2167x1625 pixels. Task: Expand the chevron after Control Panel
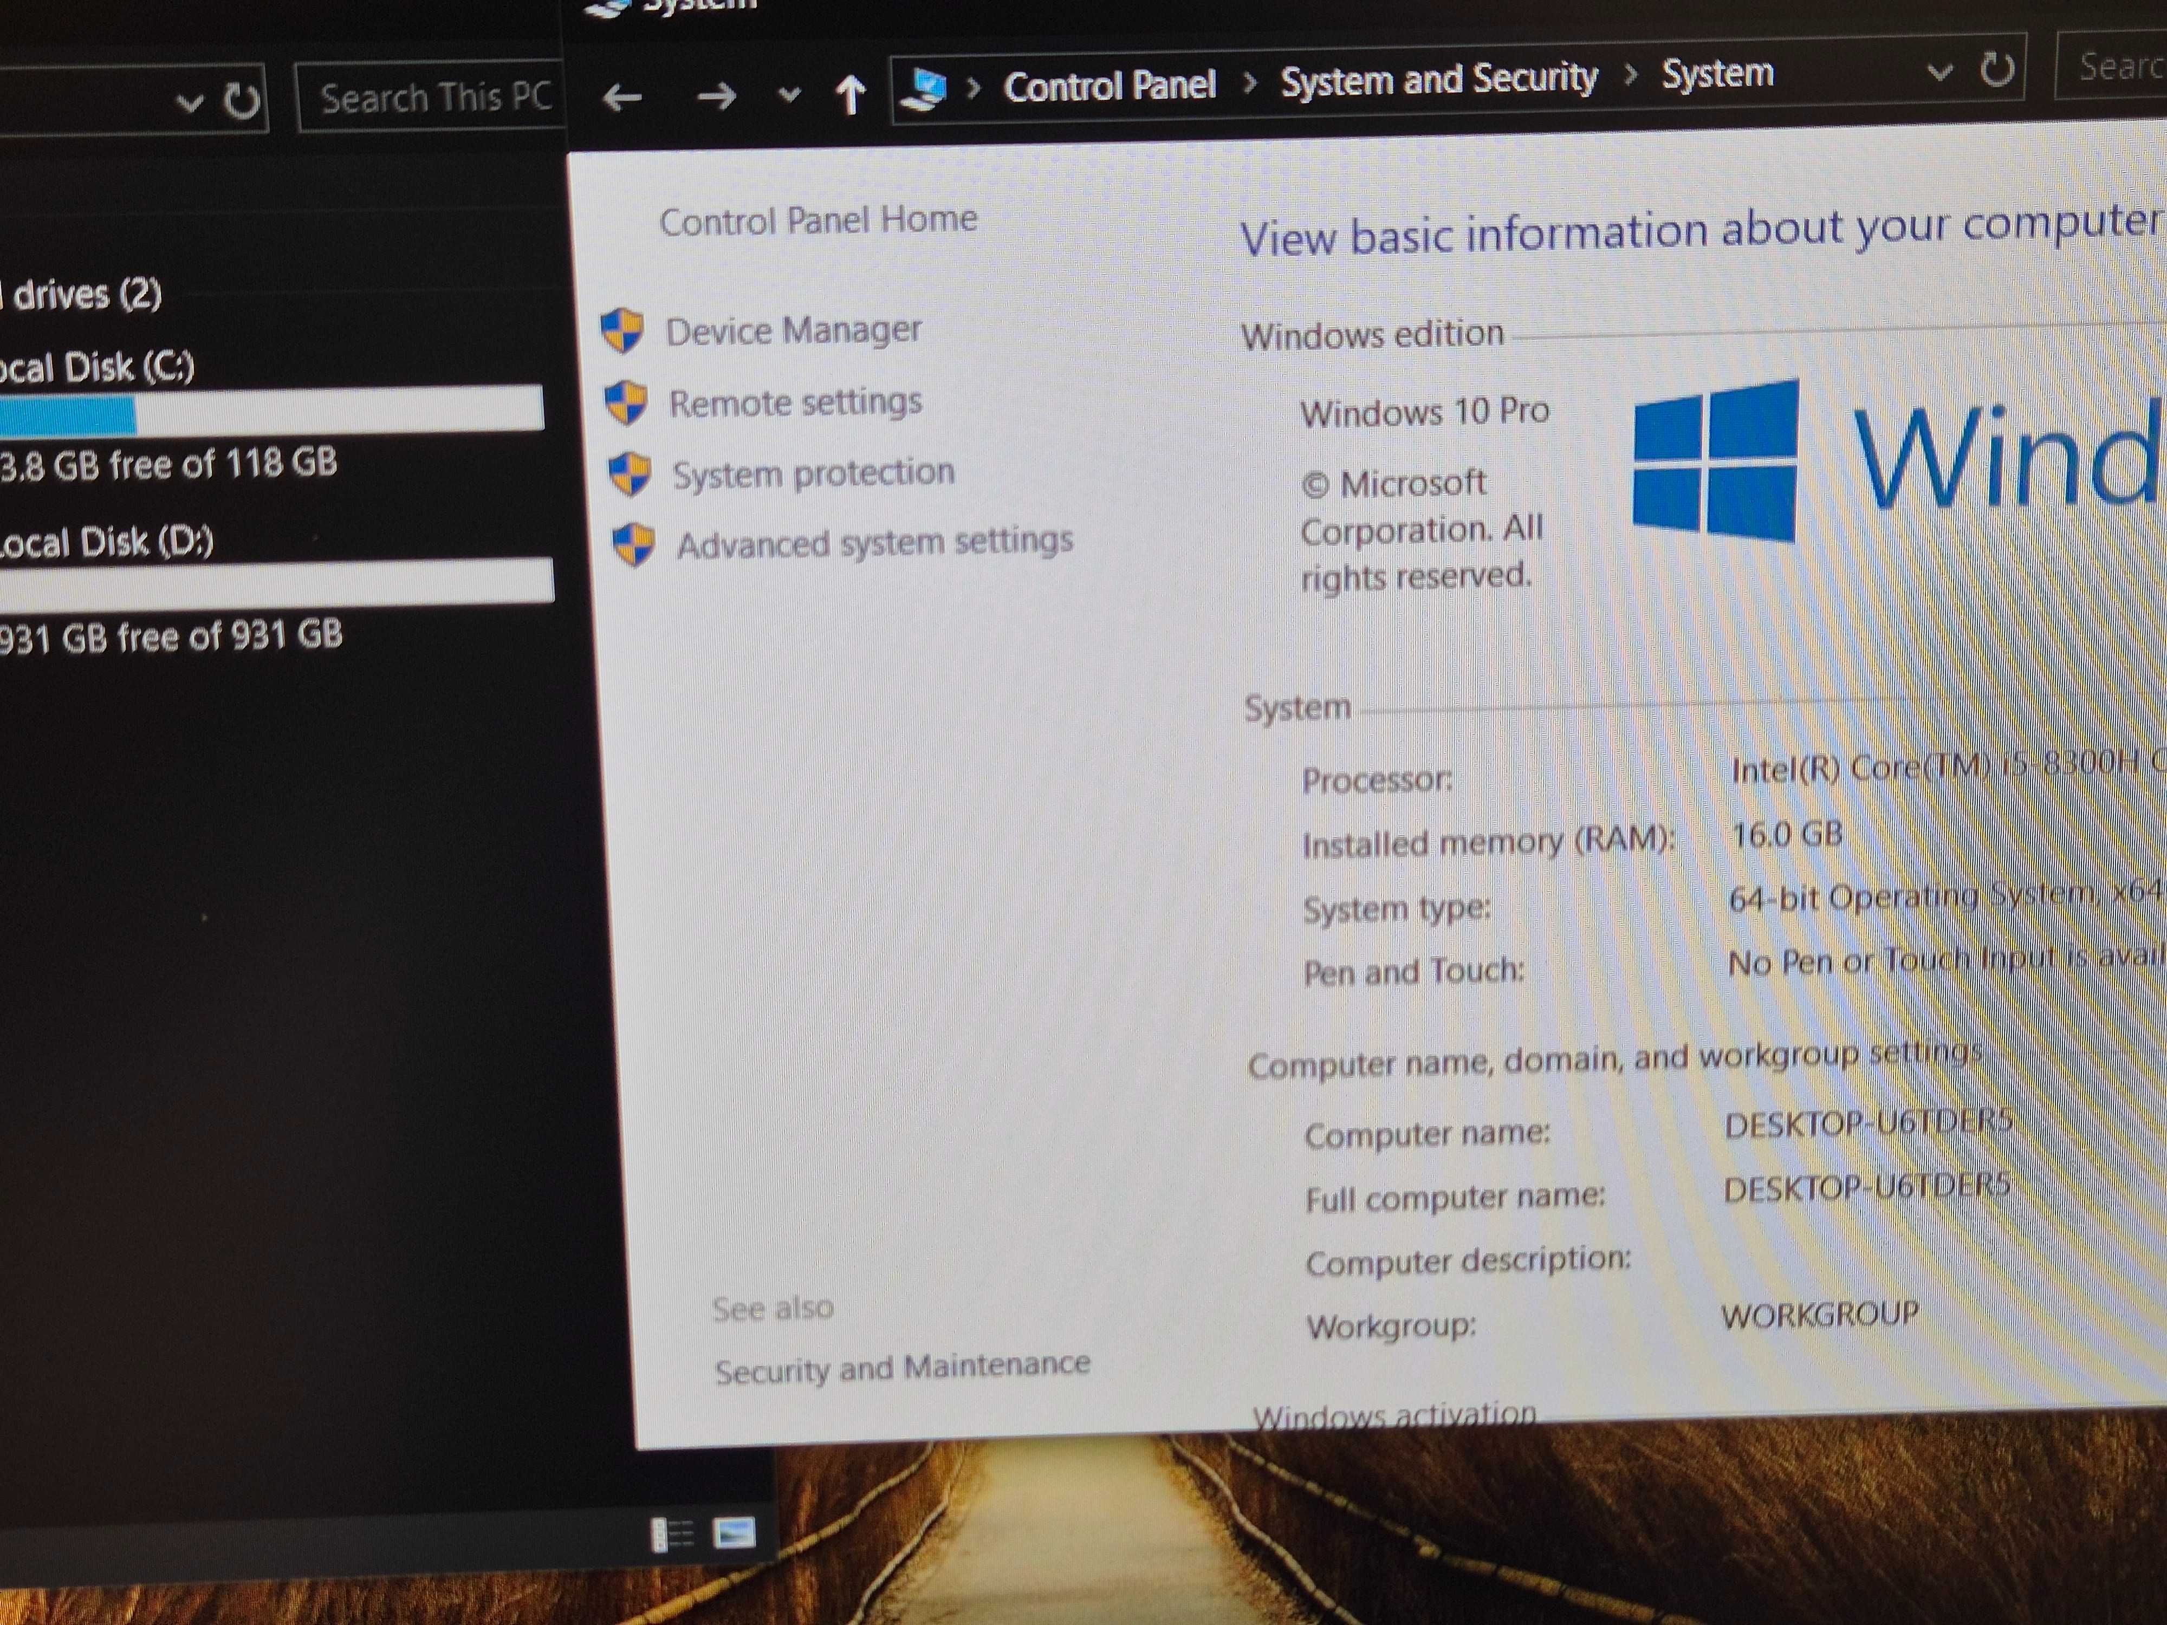(x=1249, y=83)
